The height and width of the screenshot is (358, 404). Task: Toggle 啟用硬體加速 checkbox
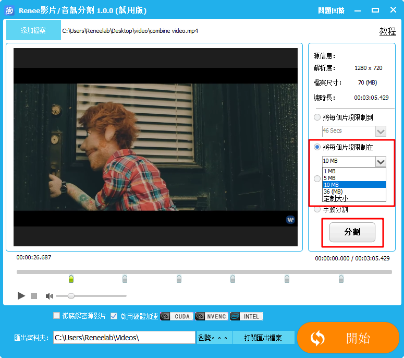pyautogui.click(x=114, y=316)
